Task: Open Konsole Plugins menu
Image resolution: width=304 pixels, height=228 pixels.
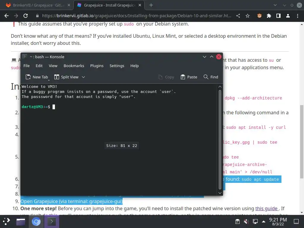Action: (x=97, y=66)
